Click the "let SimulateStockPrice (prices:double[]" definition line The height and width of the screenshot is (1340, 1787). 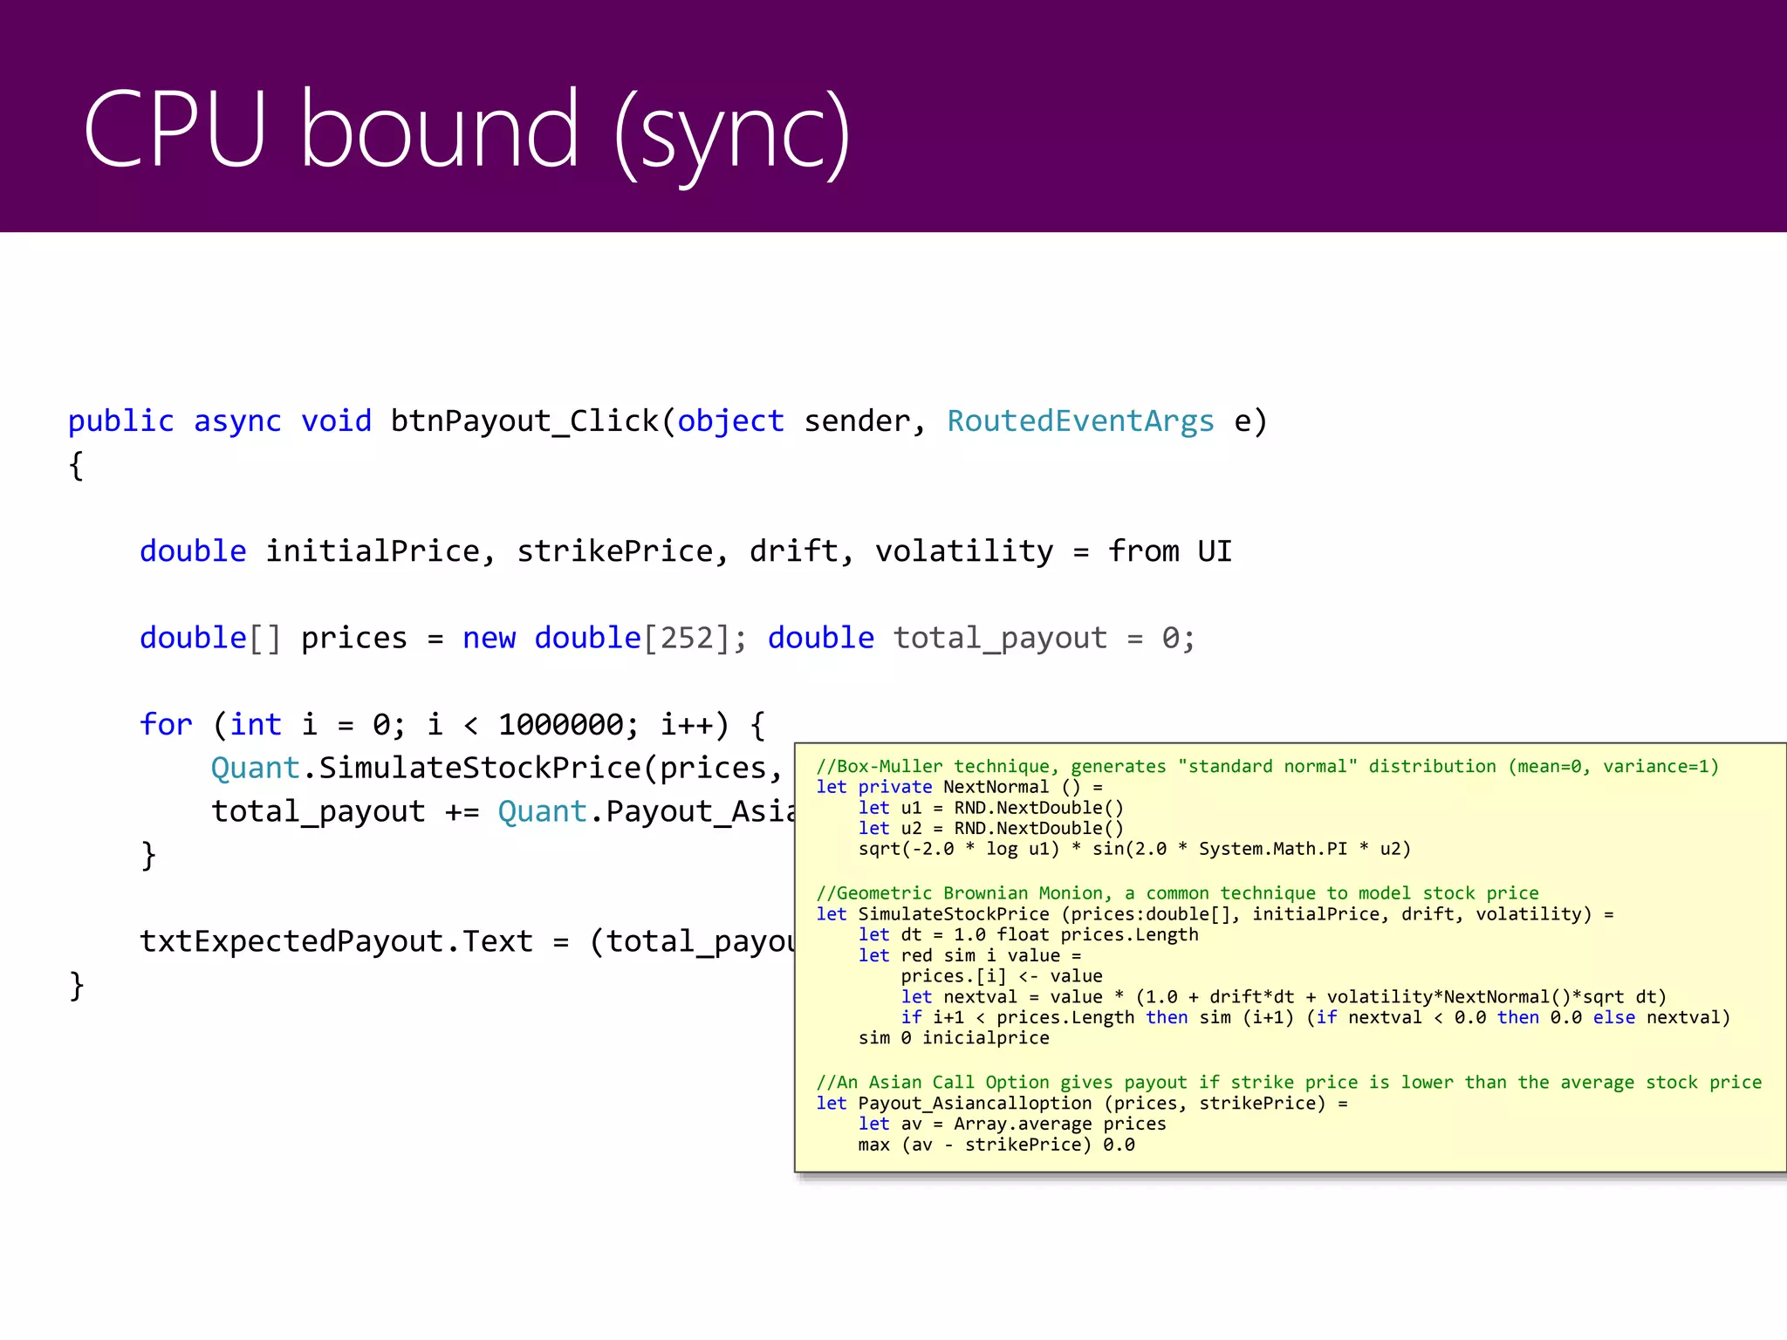(1215, 914)
